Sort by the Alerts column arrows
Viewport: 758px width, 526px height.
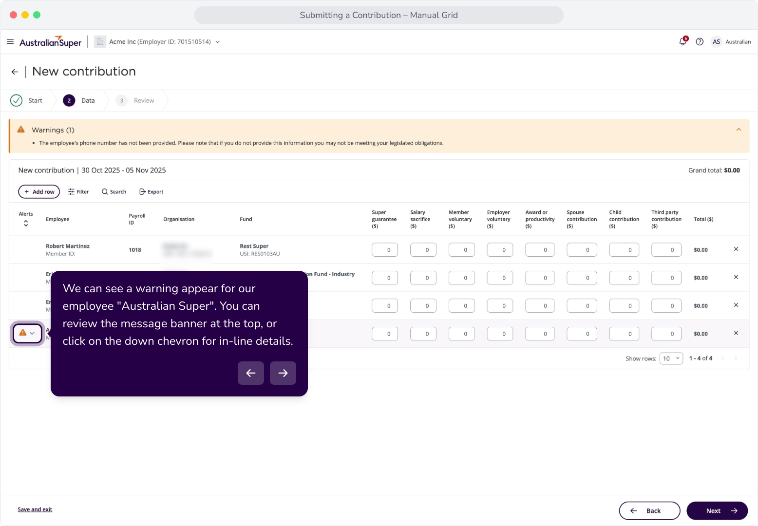coord(26,223)
